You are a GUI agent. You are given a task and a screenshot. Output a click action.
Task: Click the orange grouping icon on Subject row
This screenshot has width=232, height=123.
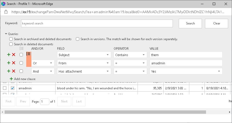(29, 54)
